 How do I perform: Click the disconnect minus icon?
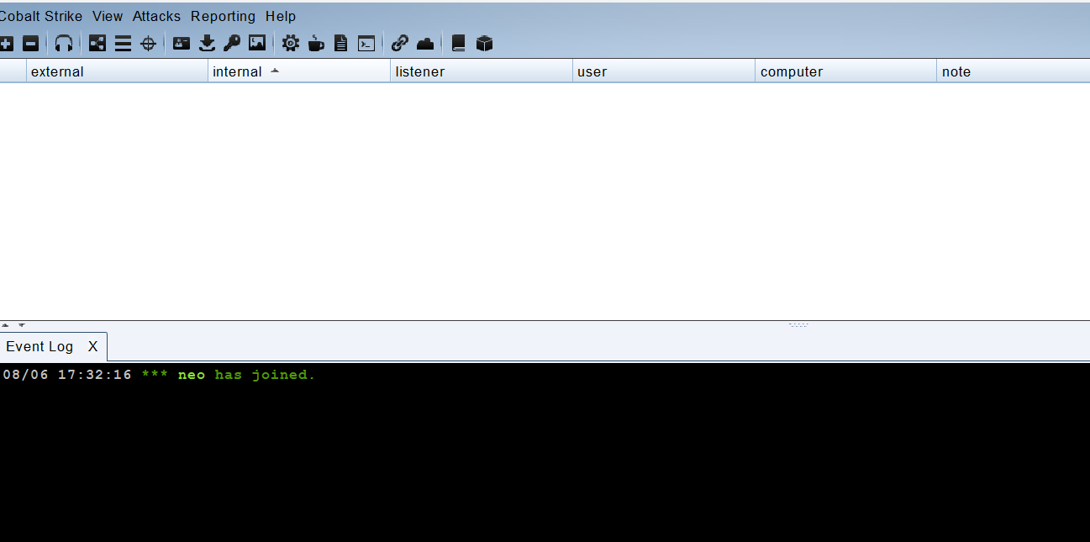tap(30, 44)
